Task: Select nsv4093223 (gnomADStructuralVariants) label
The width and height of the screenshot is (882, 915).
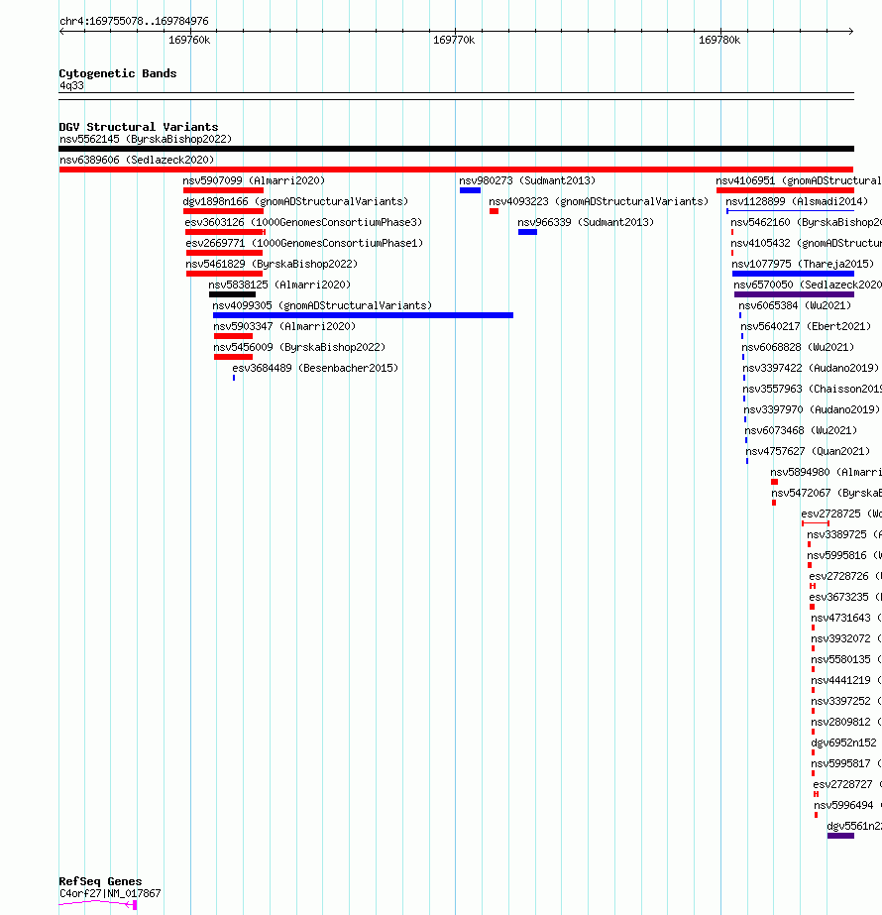Action: coord(599,202)
